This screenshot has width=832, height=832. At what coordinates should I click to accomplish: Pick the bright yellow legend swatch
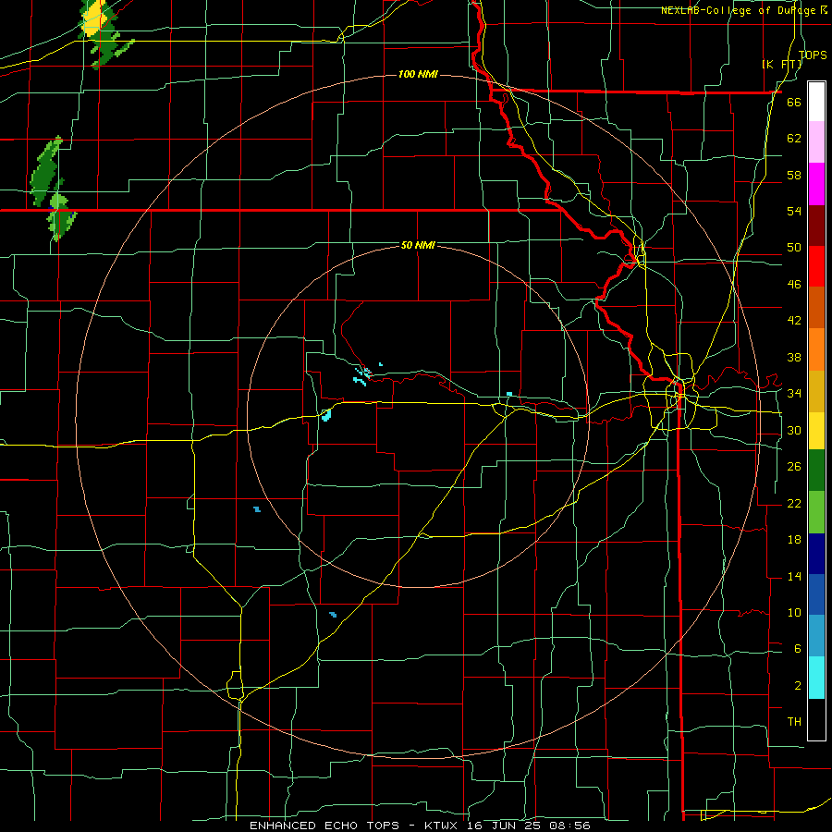(816, 430)
